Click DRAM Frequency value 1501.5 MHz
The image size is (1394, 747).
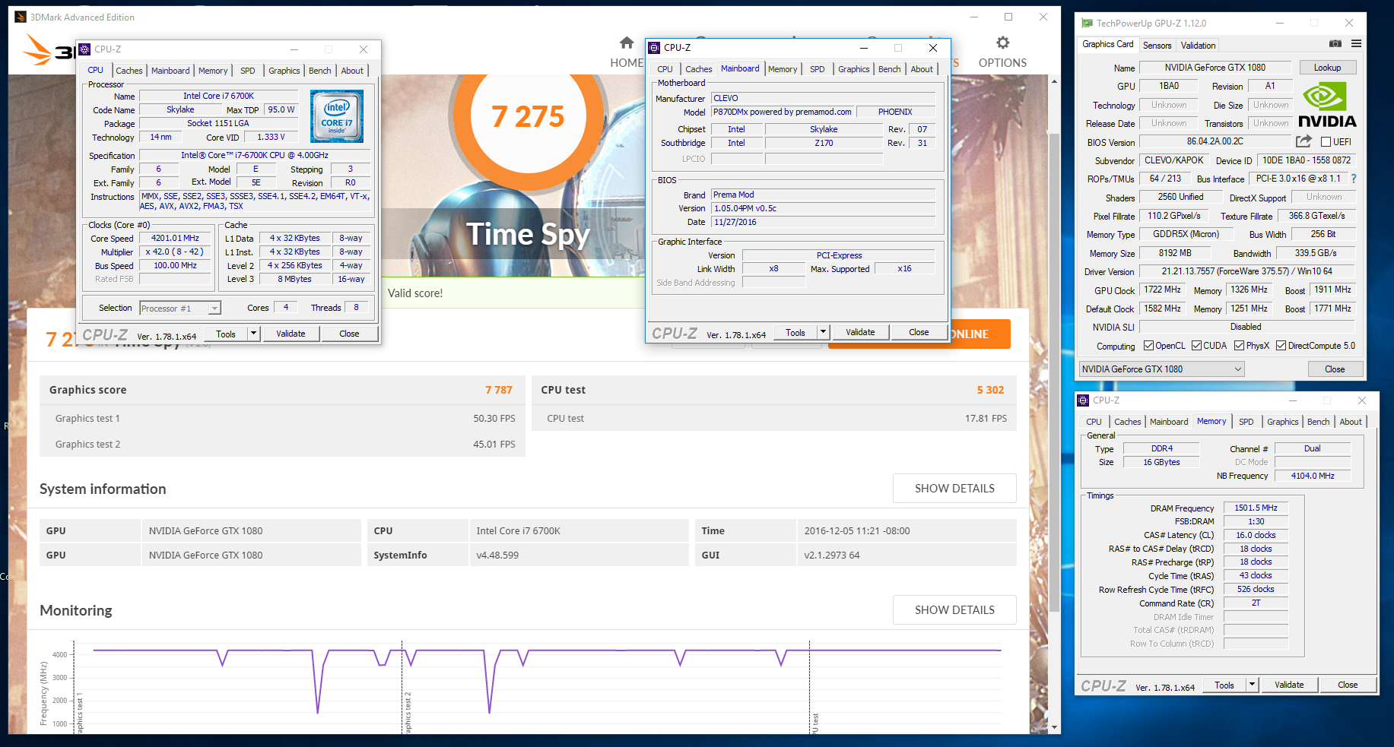tap(1256, 508)
